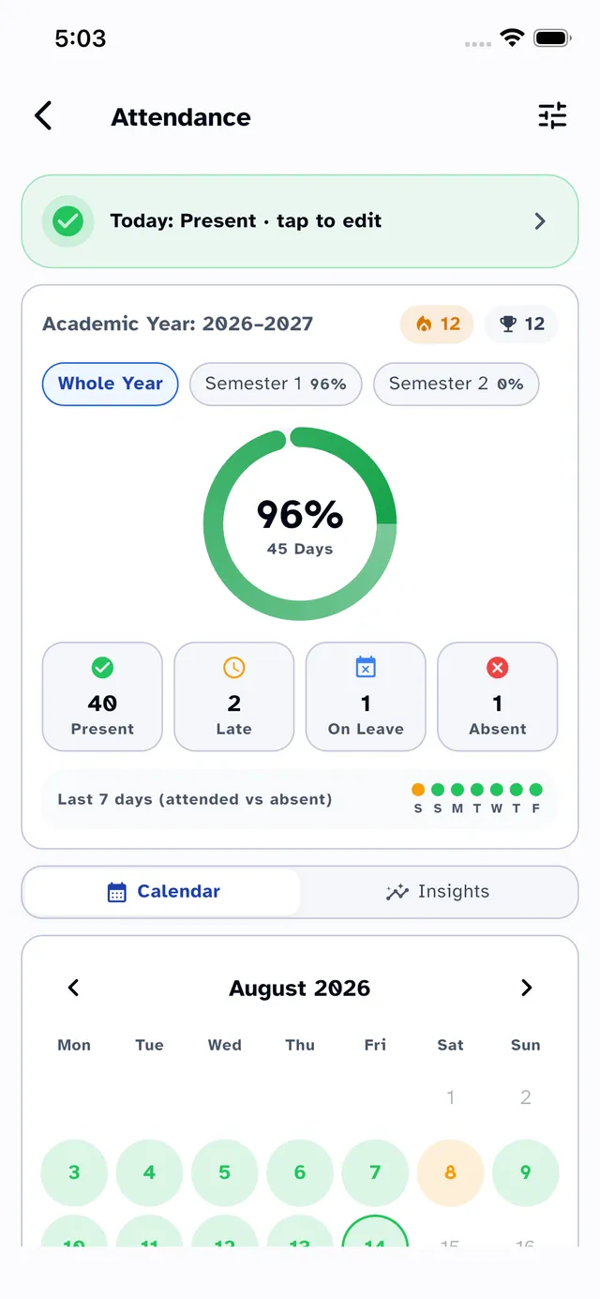Select the Semester 2 0% chip
Viewport: 600px width, 1299px height.
click(457, 384)
